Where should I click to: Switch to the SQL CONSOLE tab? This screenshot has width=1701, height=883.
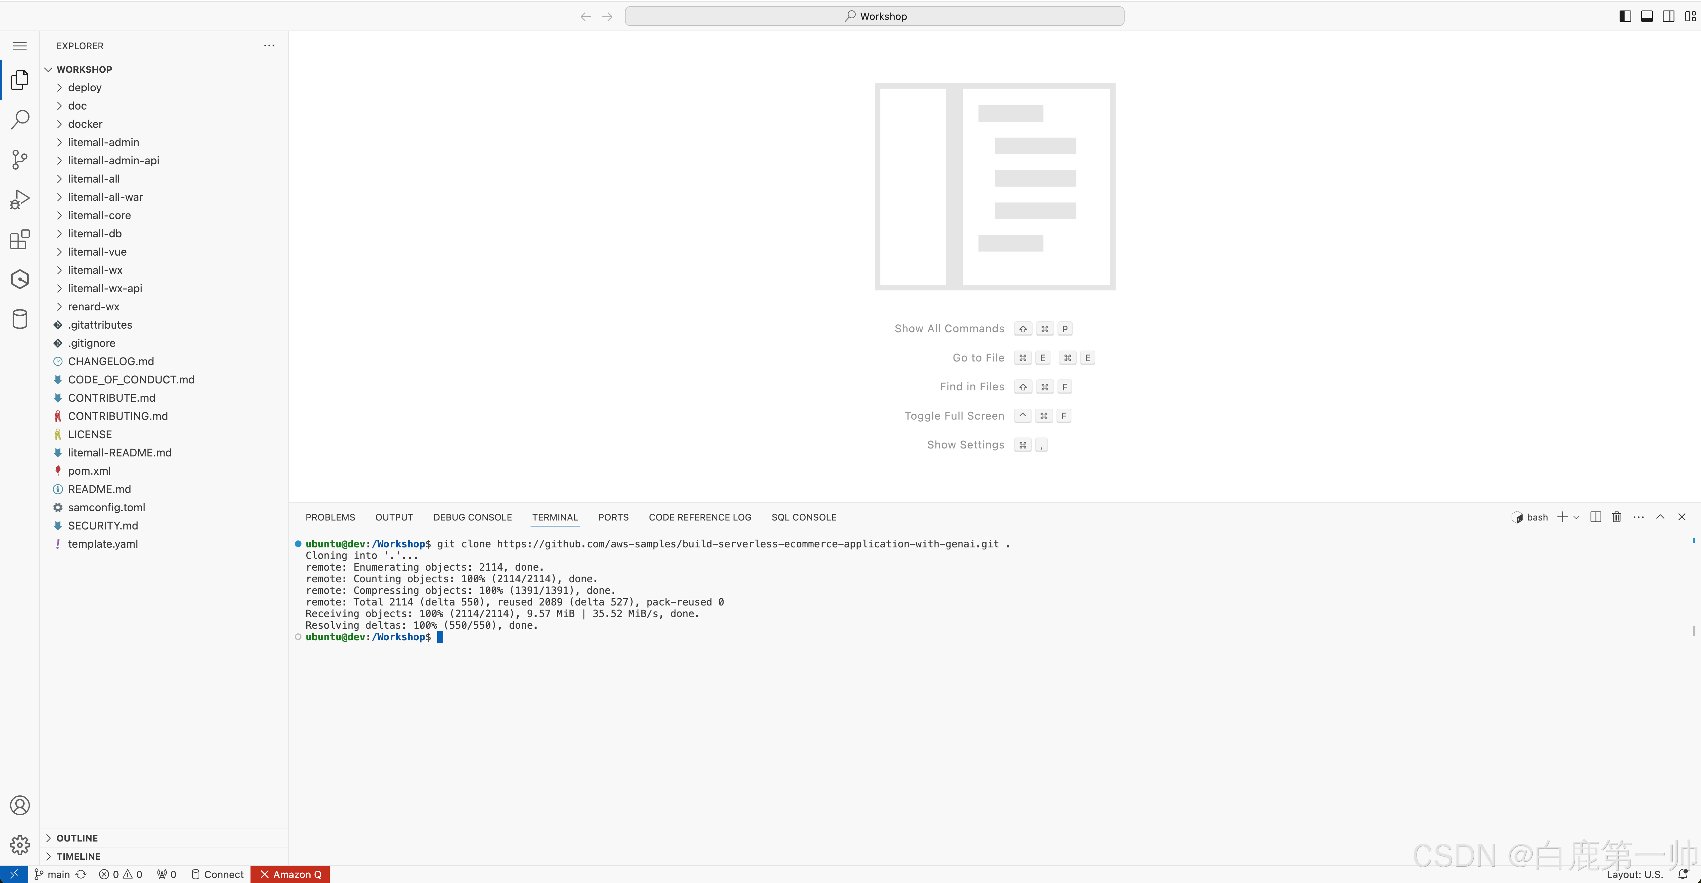point(804,517)
